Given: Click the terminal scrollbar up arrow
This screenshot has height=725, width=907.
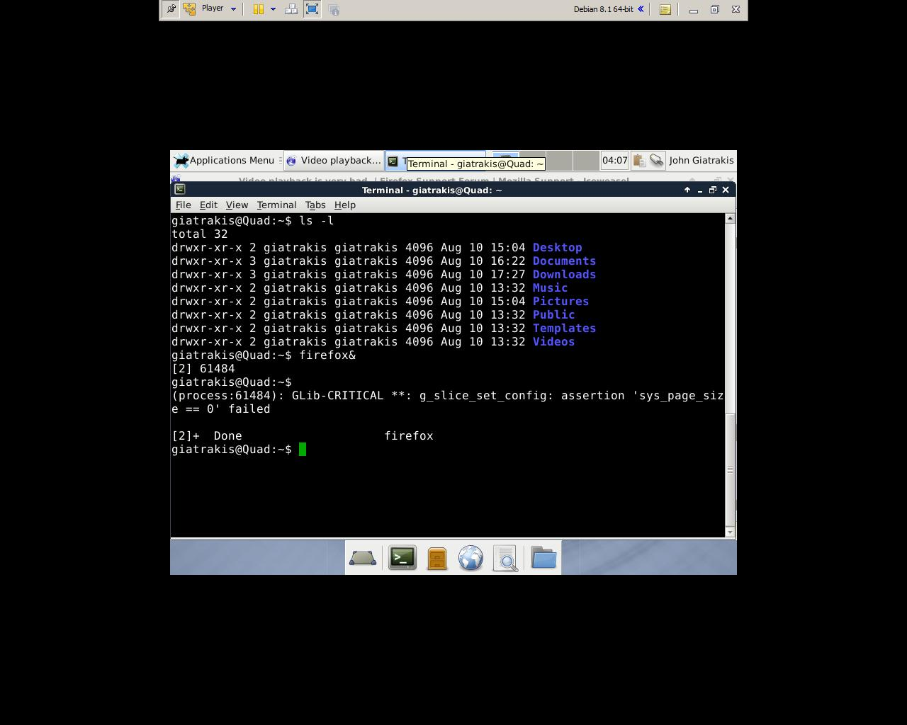Looking at the screenshot, I should tap(731, 218).
